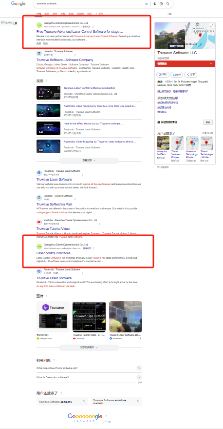Expand more images button below image cards
This screenshot has height=429, width=223.
click(89, 347)
